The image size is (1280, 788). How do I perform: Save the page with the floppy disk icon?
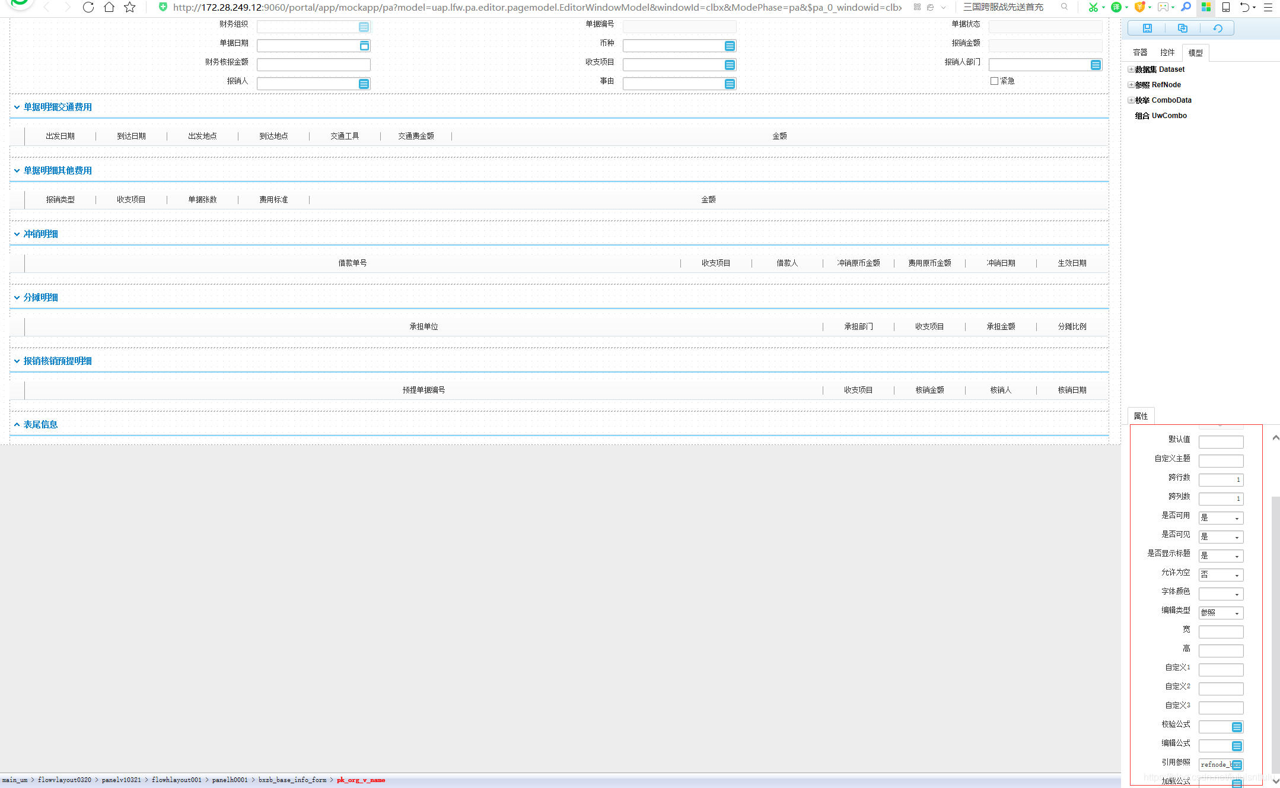1147,28
